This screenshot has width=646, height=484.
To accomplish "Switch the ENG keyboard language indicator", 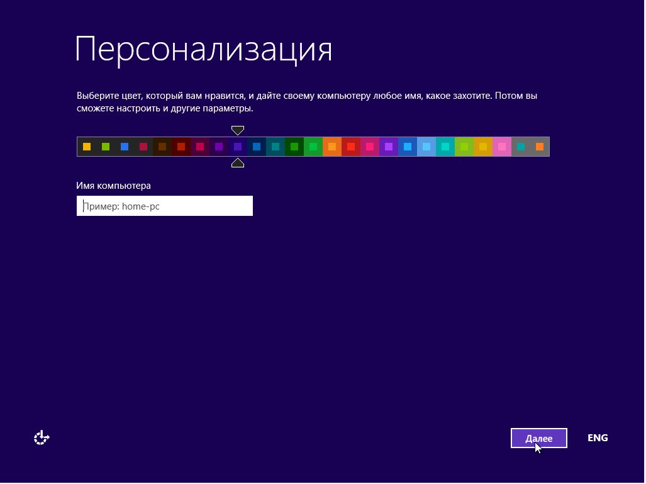I will (x=599, y=439).
